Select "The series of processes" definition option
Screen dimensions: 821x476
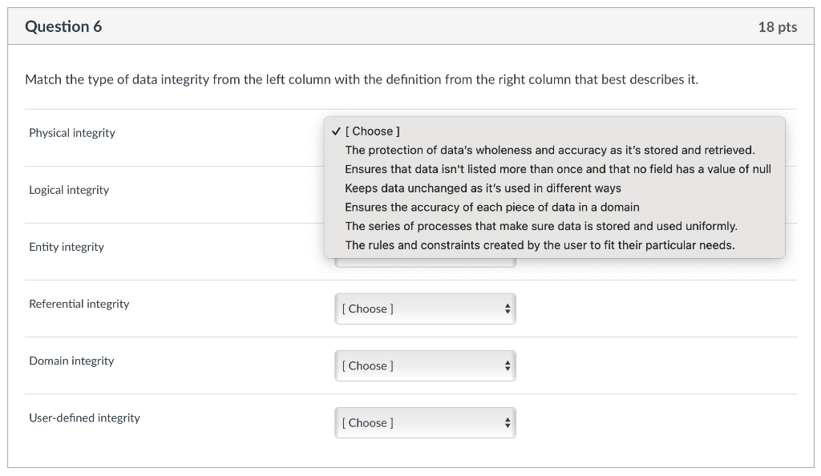pos(540,226)
